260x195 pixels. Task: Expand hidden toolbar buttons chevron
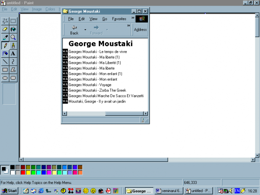click(x=129, y=26)
